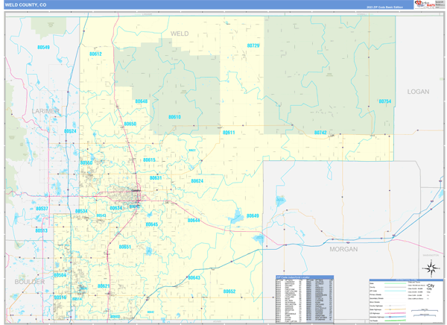
Task: Select the map legend box
Action: click(407, 301)
